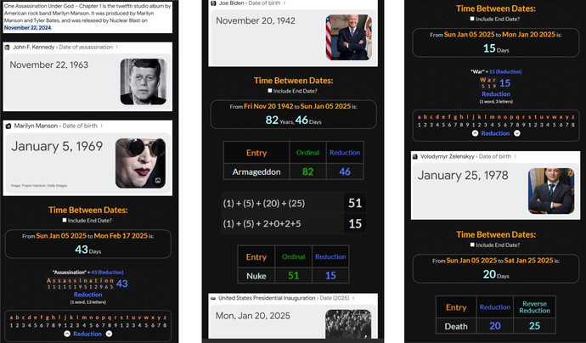Click the Reduction label below the War letters
Screen dimensions: 586x343
(496, 93)
